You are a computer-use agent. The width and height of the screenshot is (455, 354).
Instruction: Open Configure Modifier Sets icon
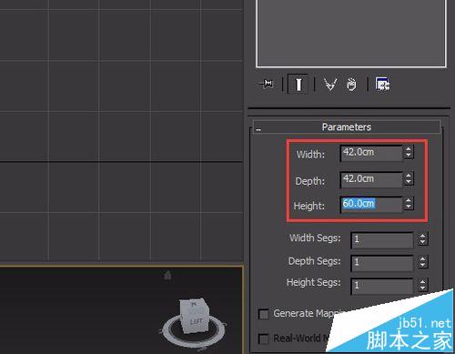[383, 84]
